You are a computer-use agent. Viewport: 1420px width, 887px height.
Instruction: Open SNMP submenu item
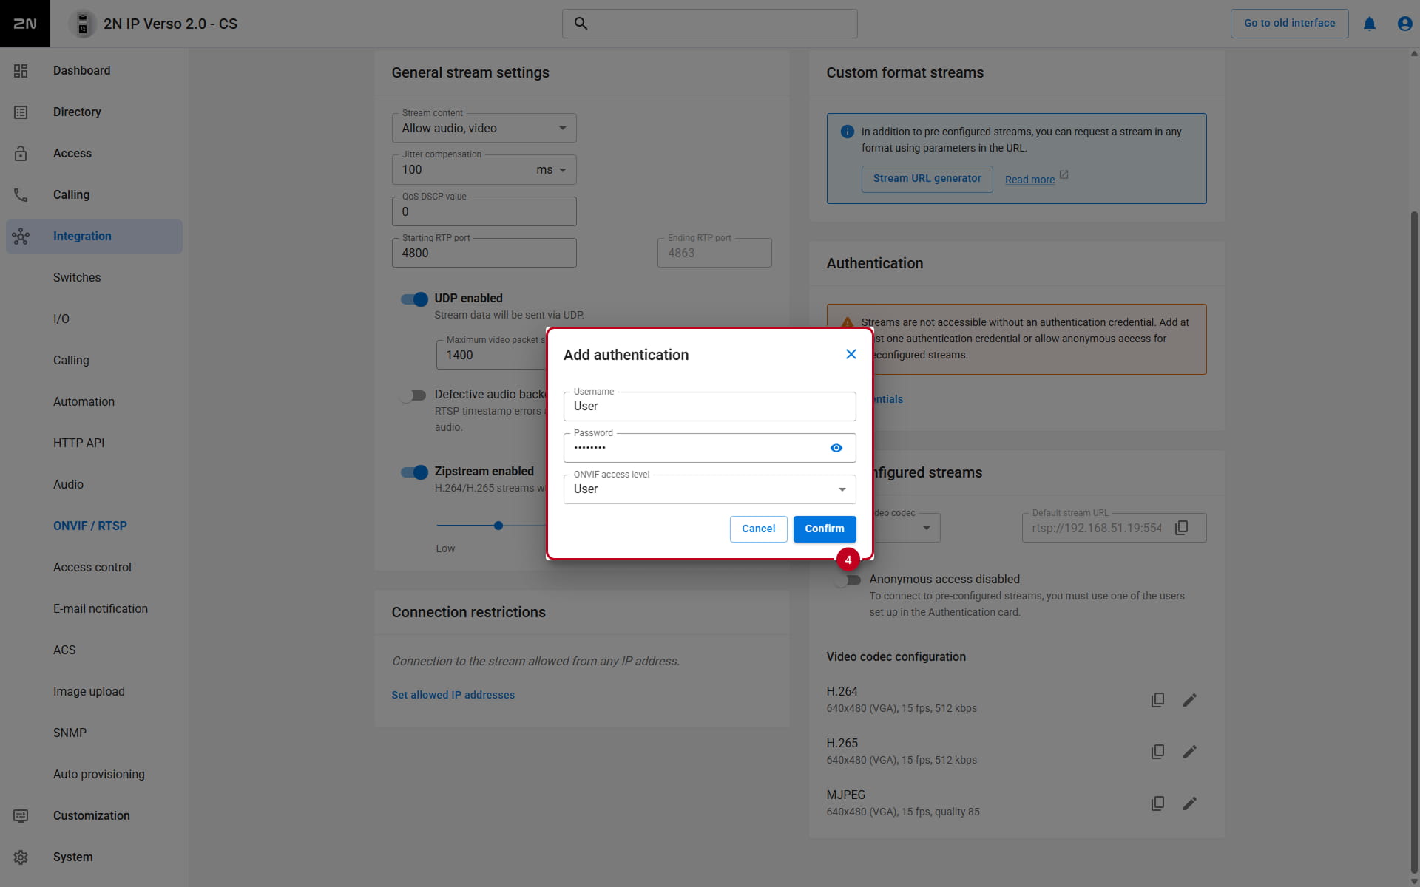pyautogui.click(x=70, y=733)
